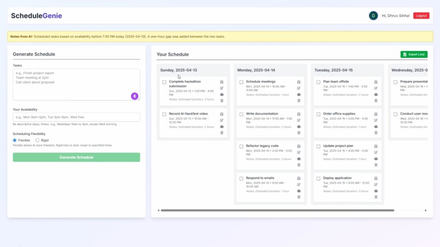Image resolution: width=440 pixels, height=247 pixels.
Task: Delete the Respond to emails task
Action: pyautogui.click(x=299, y=197)
